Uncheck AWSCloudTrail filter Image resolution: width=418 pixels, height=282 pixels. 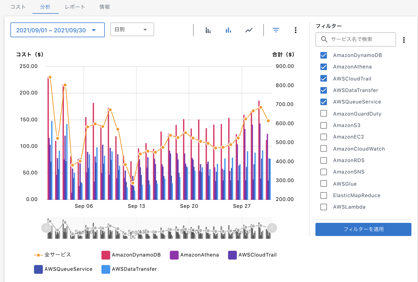point(324,79)
